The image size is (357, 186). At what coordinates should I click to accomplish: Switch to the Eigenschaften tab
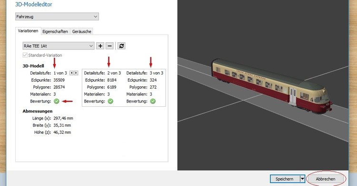55,31
